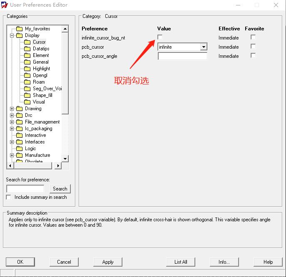Expand the Ic_packaging tree node
This screenshot has height=277, width=286.
coord(12,129)
